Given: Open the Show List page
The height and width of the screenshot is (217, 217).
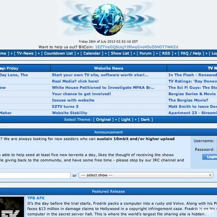Looking at the screenshot, I should click(x=120, y=54).
